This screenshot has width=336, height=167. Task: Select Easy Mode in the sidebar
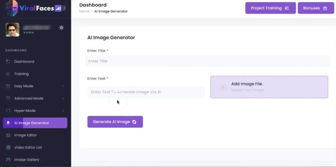pyautogui.click(x=35, y=86)
